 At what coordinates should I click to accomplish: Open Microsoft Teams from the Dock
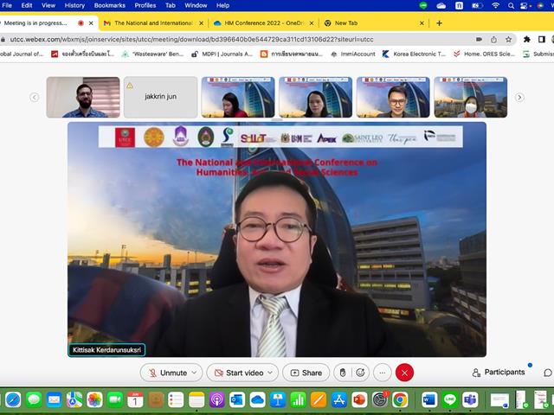(x=470, y=399)
